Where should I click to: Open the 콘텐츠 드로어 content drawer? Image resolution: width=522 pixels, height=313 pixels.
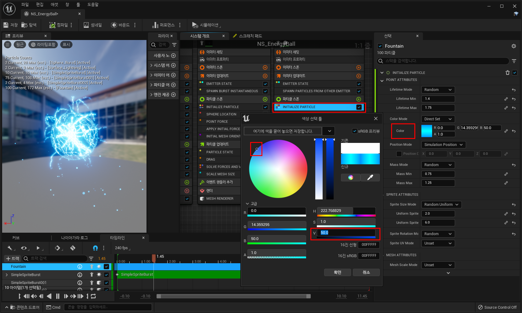23,308
